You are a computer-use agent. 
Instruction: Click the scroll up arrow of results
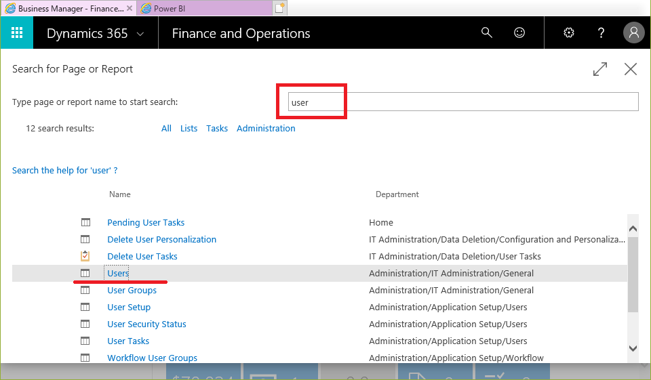(x=633, y=228)
